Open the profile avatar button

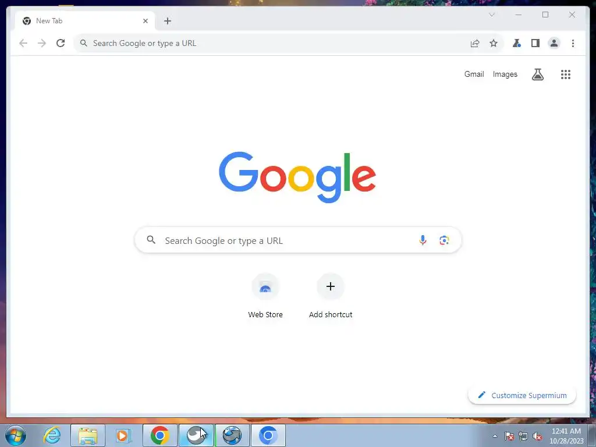pyautogui.click(x=554, y=43)
